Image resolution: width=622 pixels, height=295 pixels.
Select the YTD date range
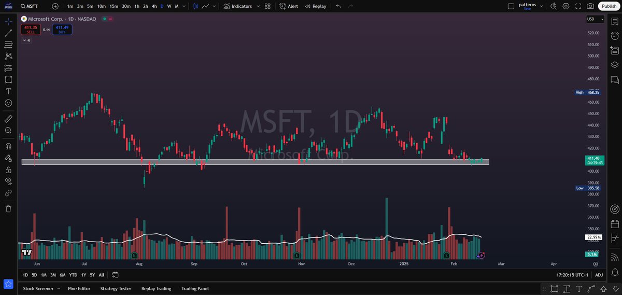(73, 275)
